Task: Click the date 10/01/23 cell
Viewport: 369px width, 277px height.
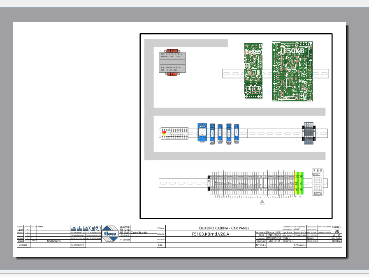Action: click(337, 241)
